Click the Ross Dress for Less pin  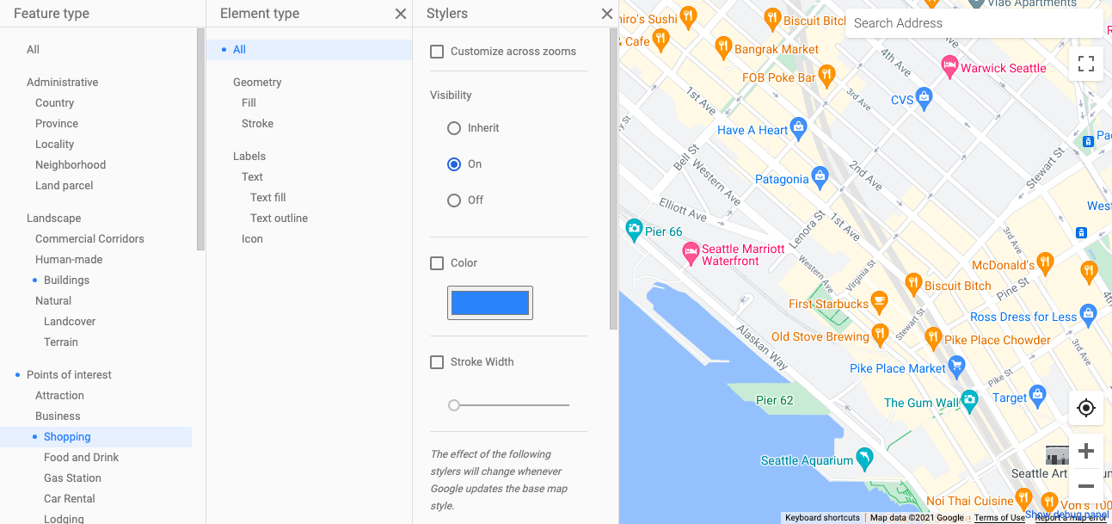point(1088,314)
